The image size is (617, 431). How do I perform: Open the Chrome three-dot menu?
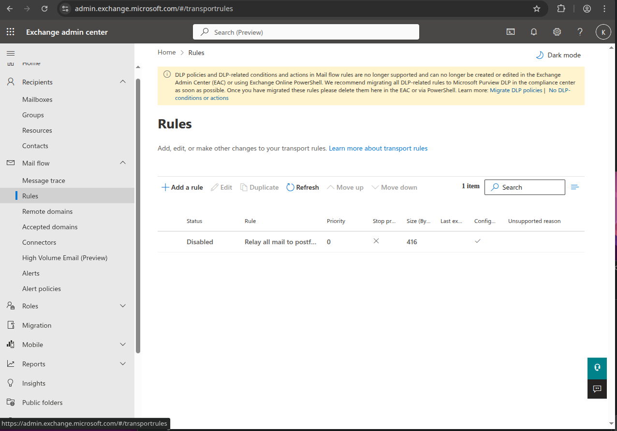(x=604, y=9)
